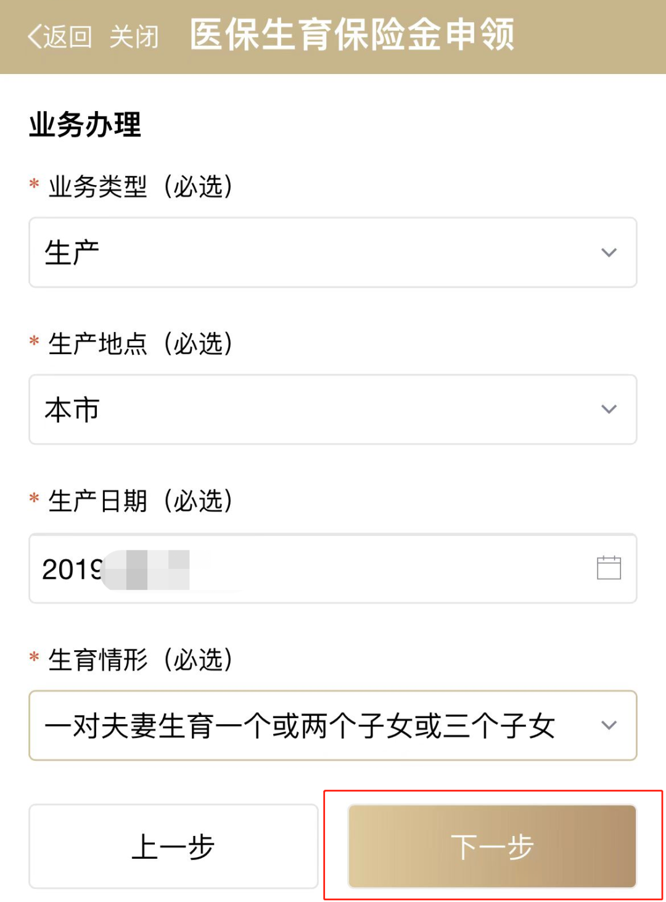The image size is (666, 902).
Task: Proceed with the 下一步 button
Action: pos(491,846)
